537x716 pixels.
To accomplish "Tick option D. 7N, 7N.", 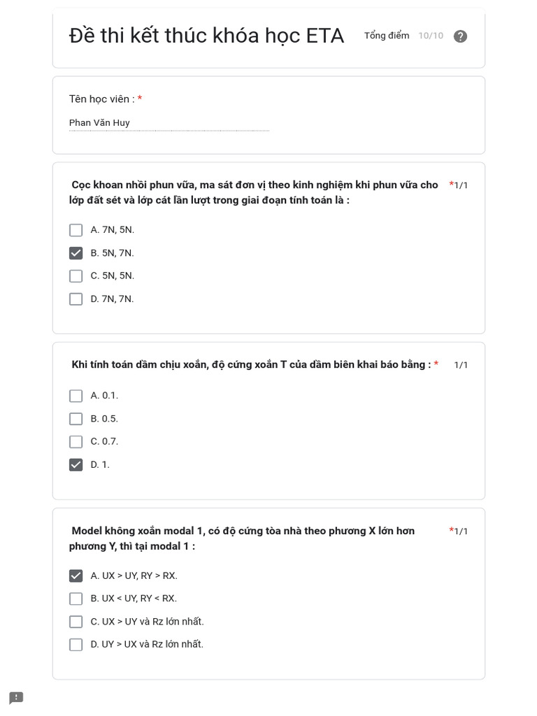I will pyautogui.click(x=76, y=299).
